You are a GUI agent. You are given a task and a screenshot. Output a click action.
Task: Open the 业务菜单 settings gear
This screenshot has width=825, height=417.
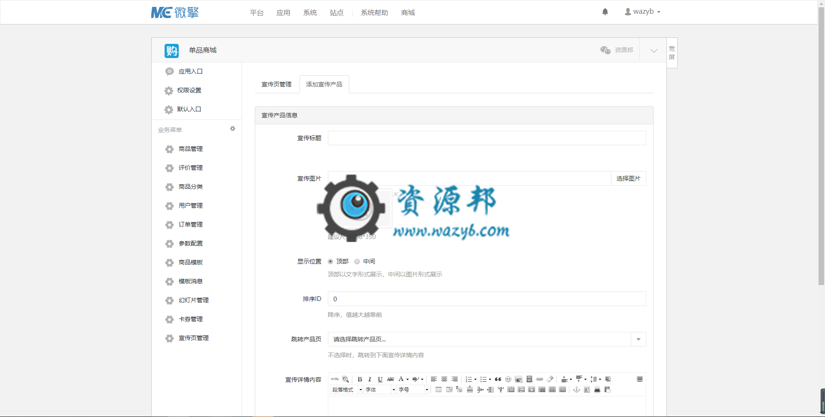[232, 129]
